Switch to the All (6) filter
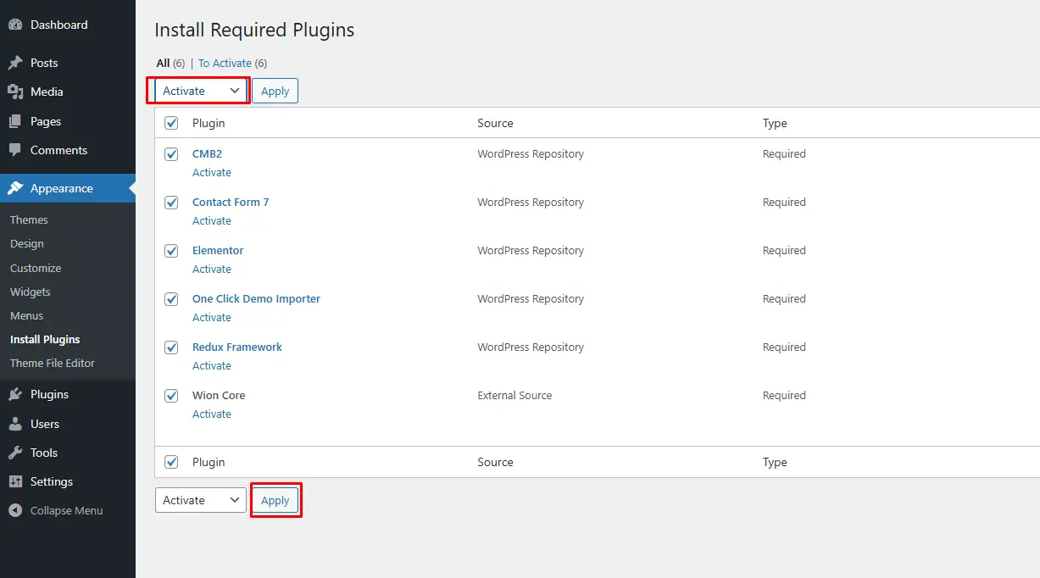Screen dimensions: 1040x578 tap(170, 63)
